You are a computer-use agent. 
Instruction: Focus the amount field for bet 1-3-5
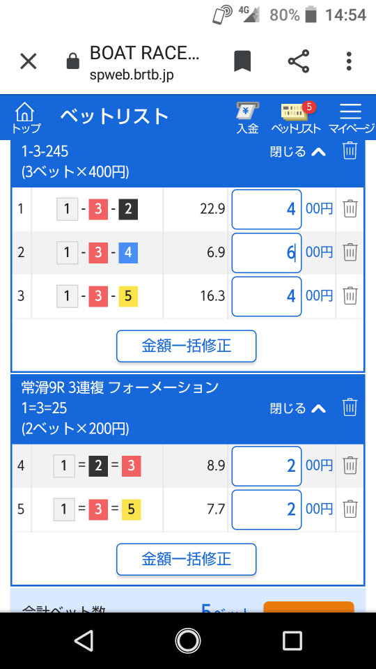[x=267, y=296]
